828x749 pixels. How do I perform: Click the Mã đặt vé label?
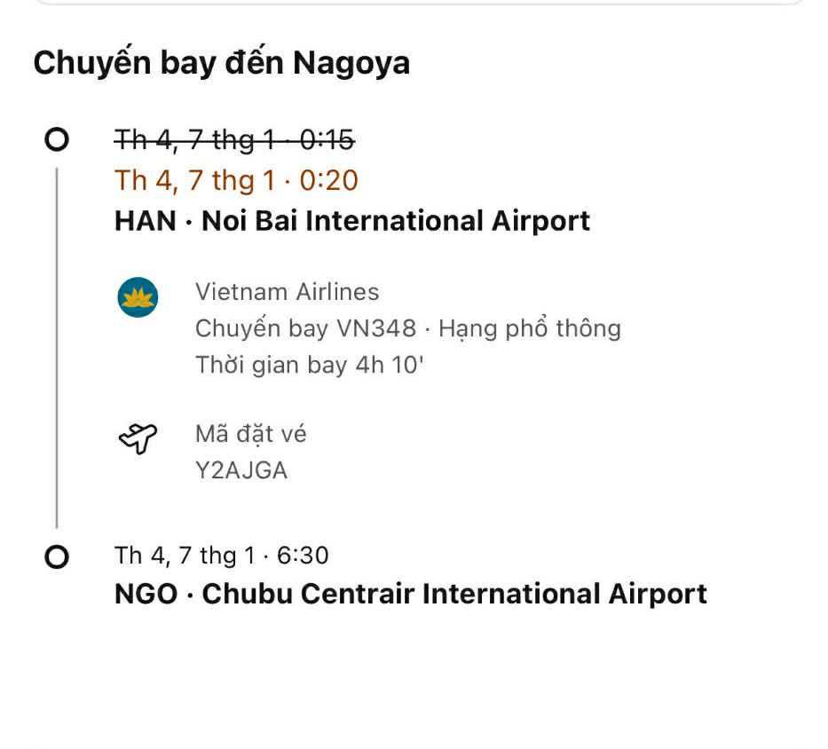click(251, 434)
